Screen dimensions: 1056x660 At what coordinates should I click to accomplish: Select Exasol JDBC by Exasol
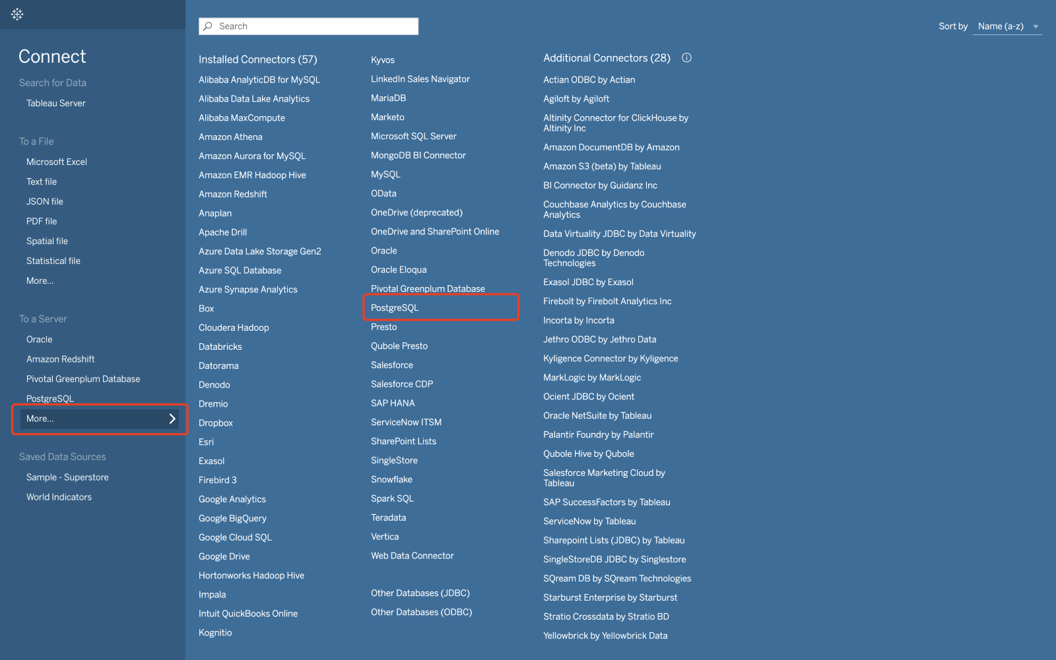pos(588,282)
